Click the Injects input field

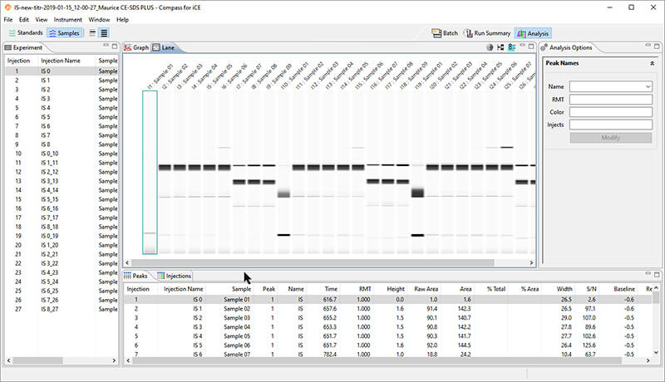(610, 125)
